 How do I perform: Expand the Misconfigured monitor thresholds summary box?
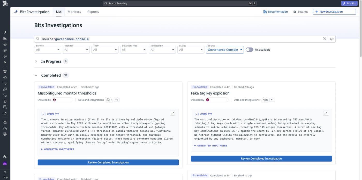pos(172,113)
